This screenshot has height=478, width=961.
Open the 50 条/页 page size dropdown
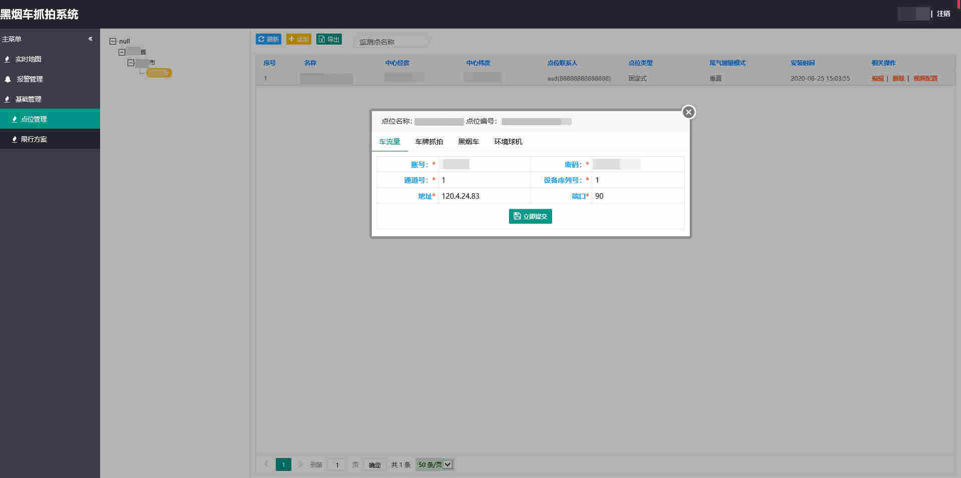click(x=434, y=464)
